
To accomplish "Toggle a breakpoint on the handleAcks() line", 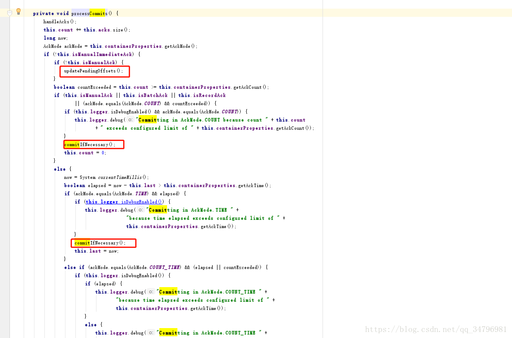I will (29, 22).
